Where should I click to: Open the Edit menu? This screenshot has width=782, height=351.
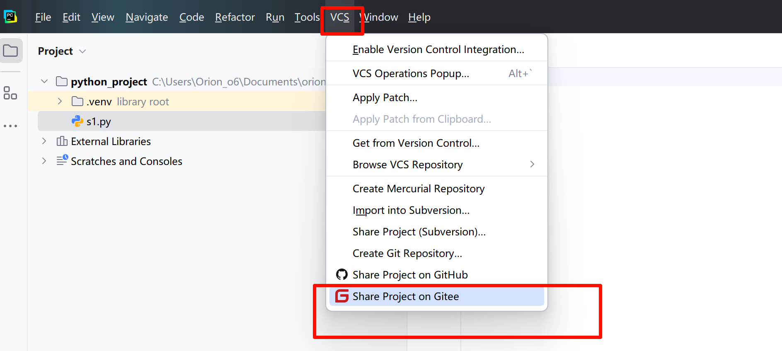[x=71, y=17]
